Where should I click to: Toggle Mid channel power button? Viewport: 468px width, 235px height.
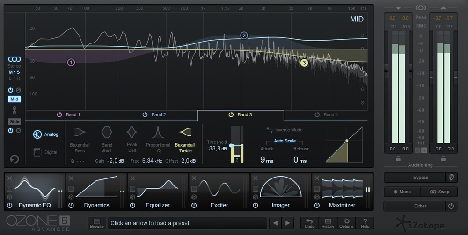11,90
